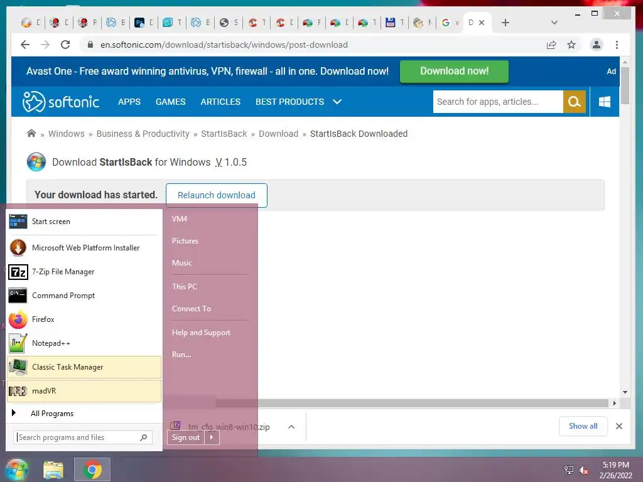Viewport: 643px width, 482px height.
Task: Open the Download breadcrumb link
Action: tap(278, 134)
